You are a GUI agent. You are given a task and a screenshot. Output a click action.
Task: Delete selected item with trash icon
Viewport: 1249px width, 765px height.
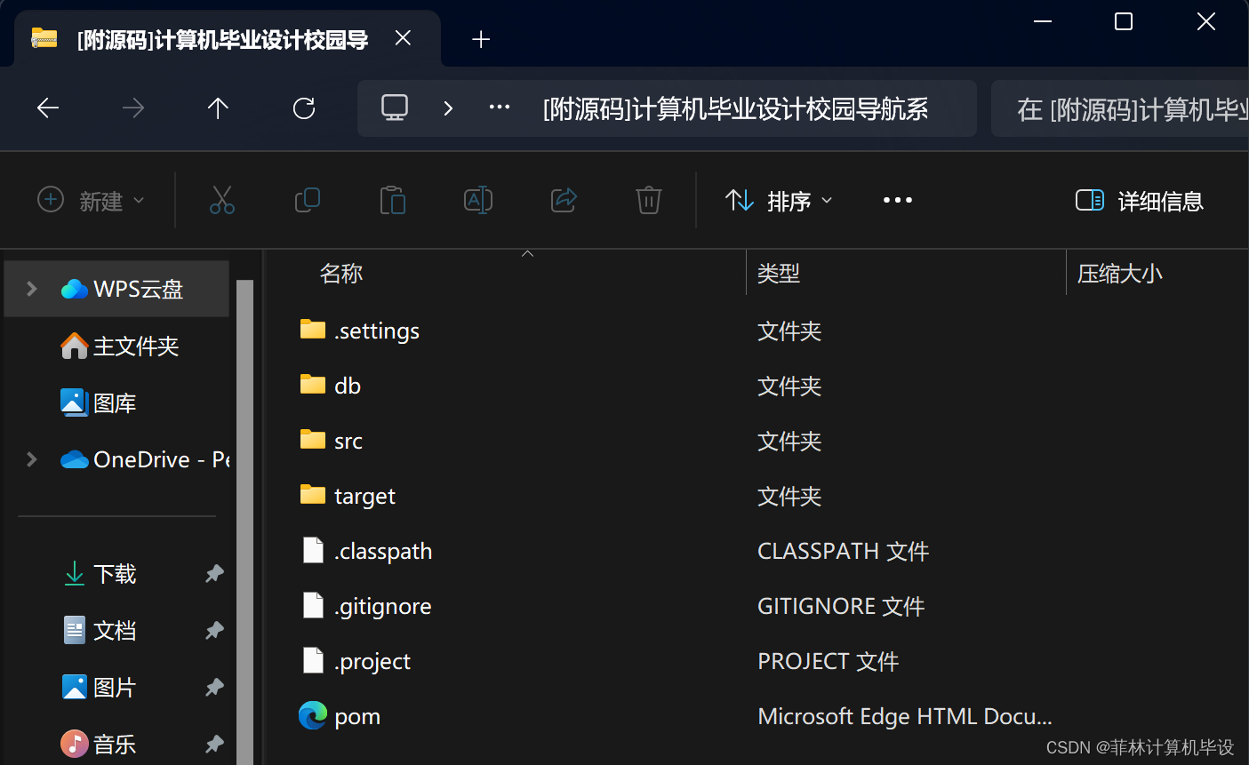648,200
